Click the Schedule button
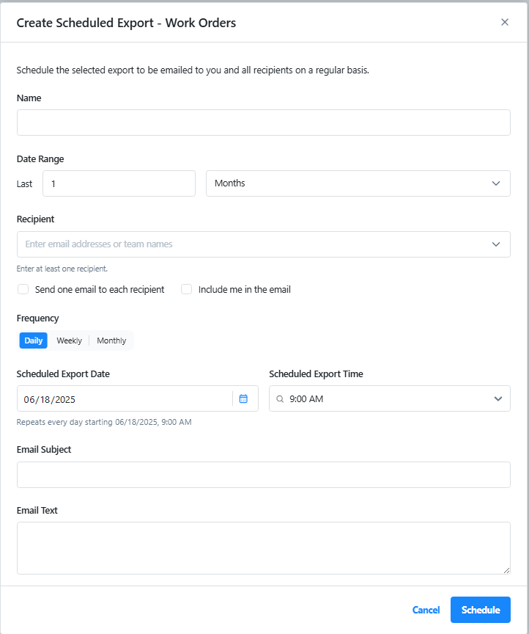 (481, 610)
